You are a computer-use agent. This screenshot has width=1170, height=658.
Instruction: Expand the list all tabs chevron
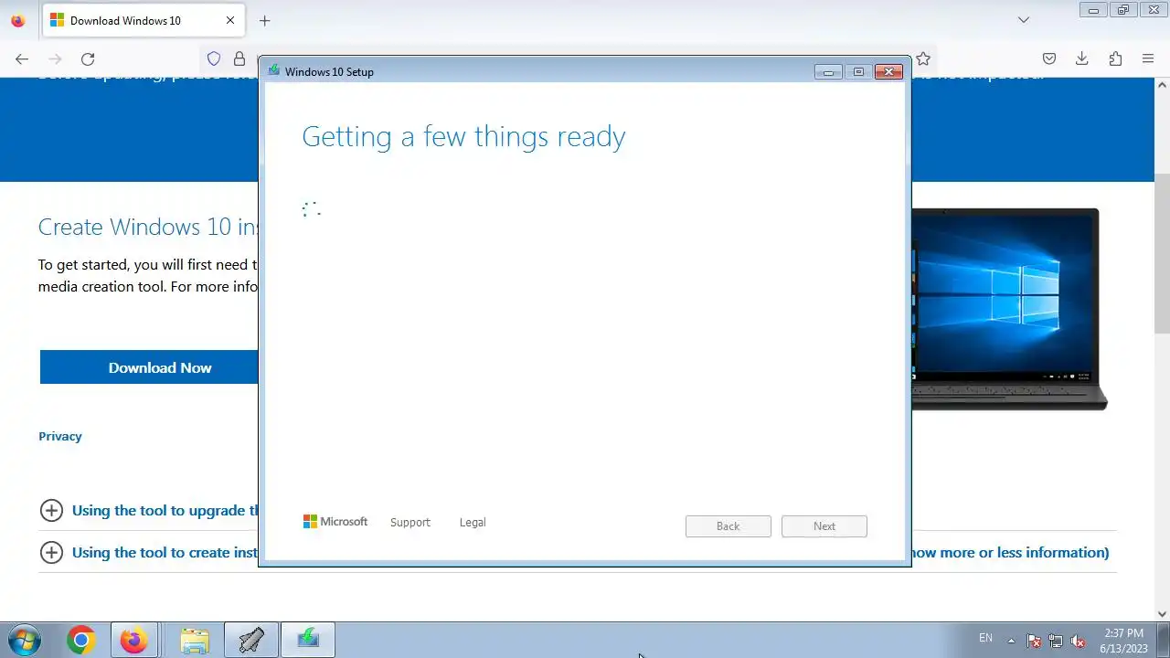tap(1024, 20)
